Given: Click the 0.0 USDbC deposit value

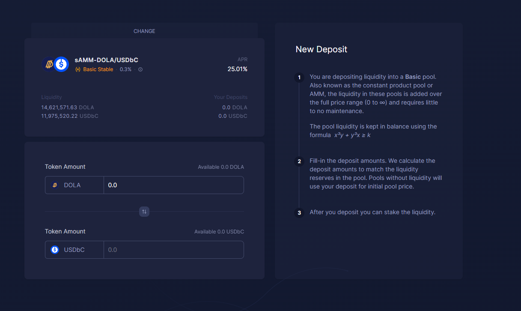Looking at the screenshot, I should click(x=233, y=116).
